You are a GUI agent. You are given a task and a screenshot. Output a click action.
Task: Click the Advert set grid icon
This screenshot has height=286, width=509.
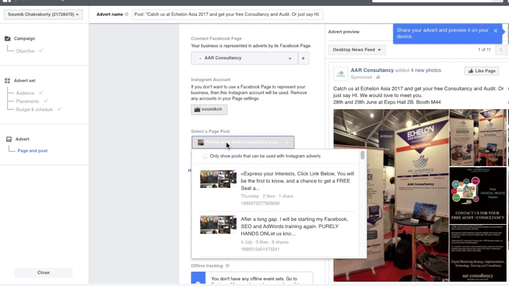[x=7, y=80]
